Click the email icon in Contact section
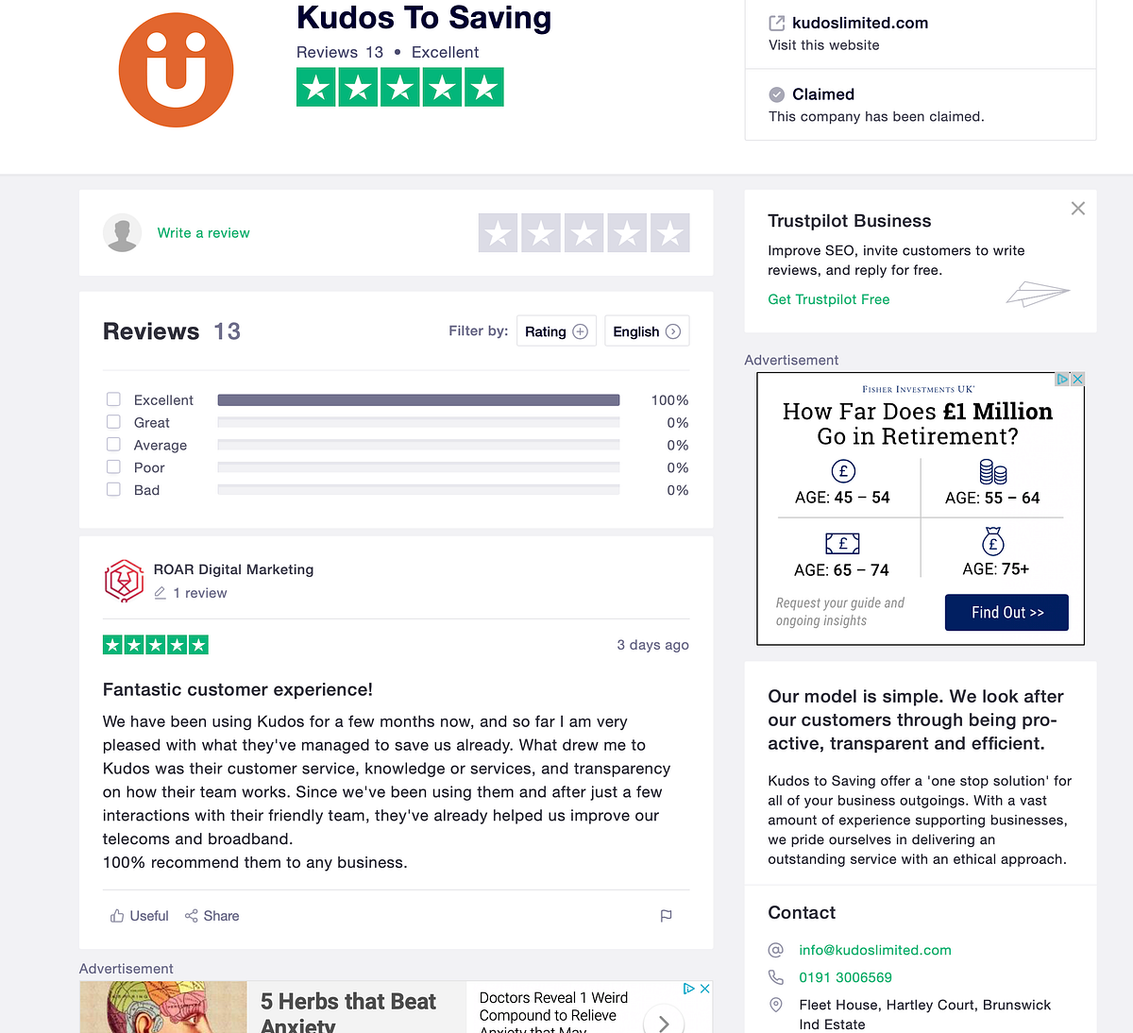 [x=775, y=950]
